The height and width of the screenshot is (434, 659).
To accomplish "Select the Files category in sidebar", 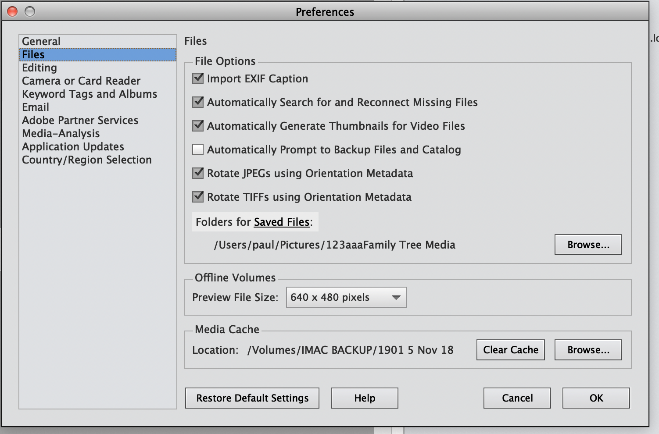I will [x=98, y=54].
